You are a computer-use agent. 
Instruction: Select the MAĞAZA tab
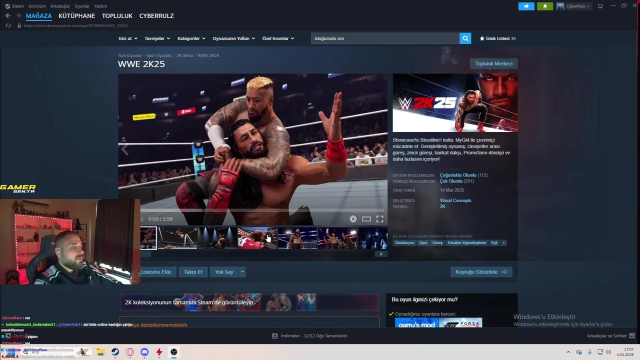coord(38,16)
